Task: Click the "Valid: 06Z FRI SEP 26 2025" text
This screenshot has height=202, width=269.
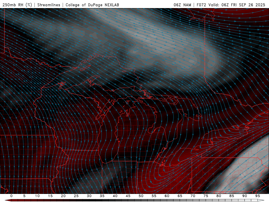Action: pos(237,5)
